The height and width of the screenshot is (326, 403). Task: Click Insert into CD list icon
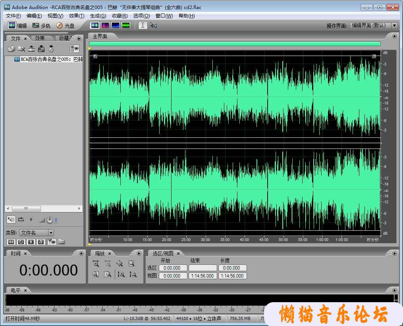point(51,48)
